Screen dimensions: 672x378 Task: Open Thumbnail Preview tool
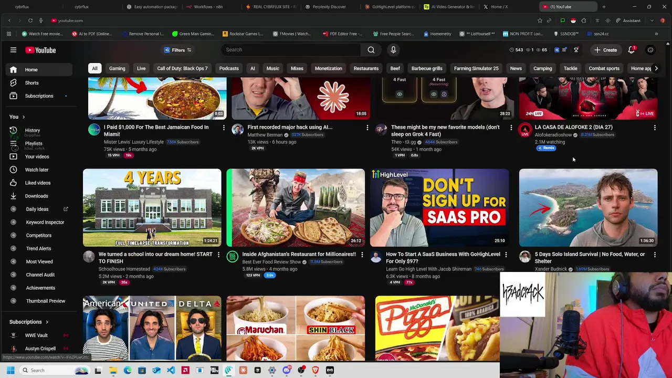45,301
